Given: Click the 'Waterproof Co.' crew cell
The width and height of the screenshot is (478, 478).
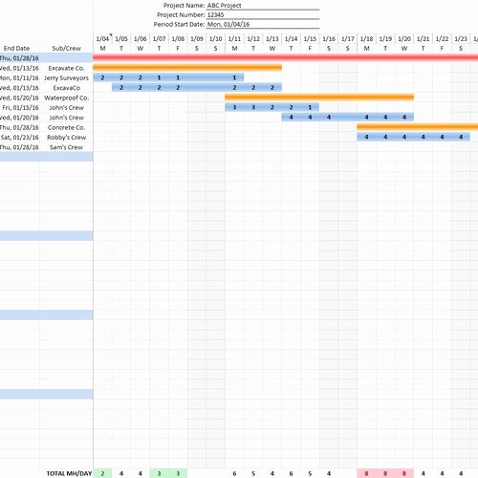Looking at the screenshot, I should pos(66,98).
